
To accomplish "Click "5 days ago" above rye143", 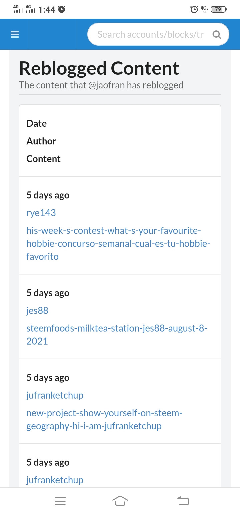I will point(48,195).
